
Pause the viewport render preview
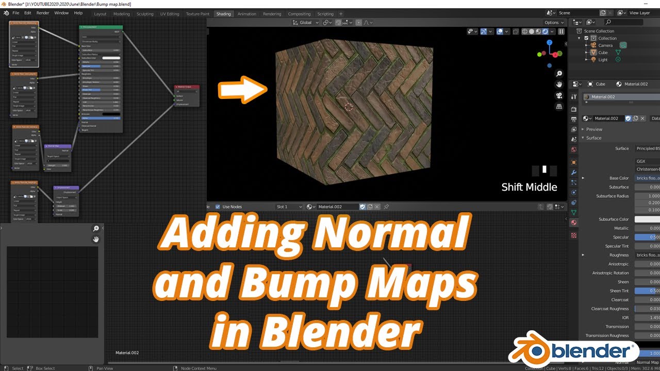[x=561, y=31]
